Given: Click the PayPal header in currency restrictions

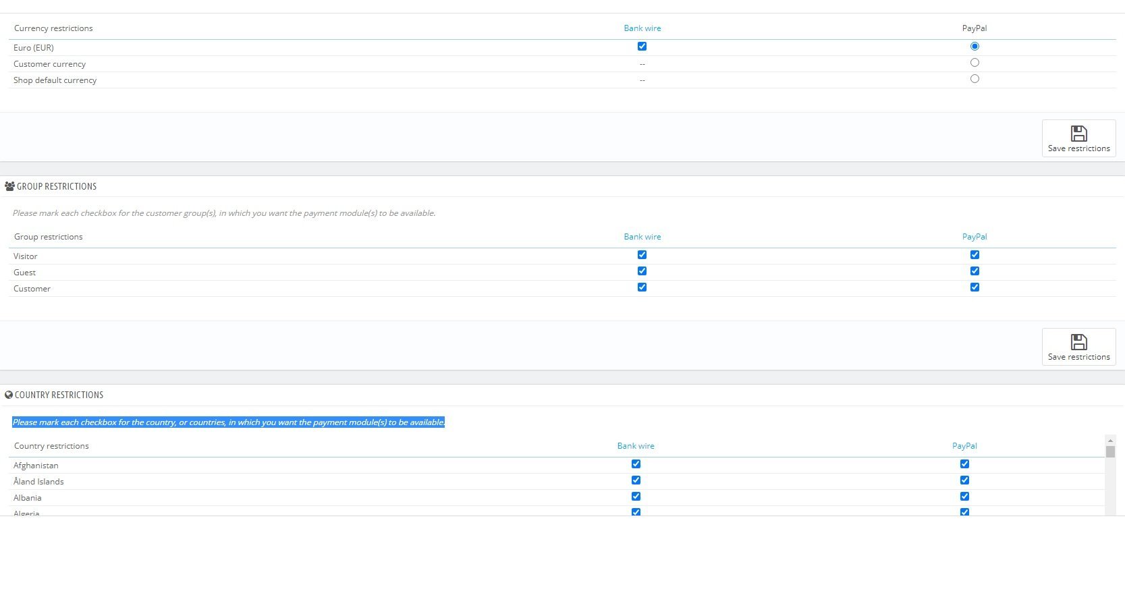Looking at the screenshot, I should pyautogui.click(x=975, y=28).
